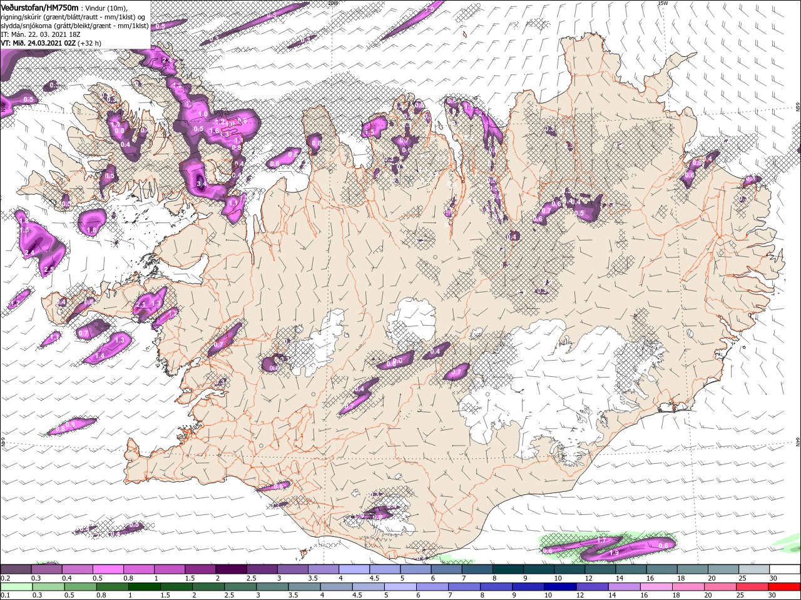Click the '0.1' label in lower legend row
The image size is (801, 600).
[4, 596]
